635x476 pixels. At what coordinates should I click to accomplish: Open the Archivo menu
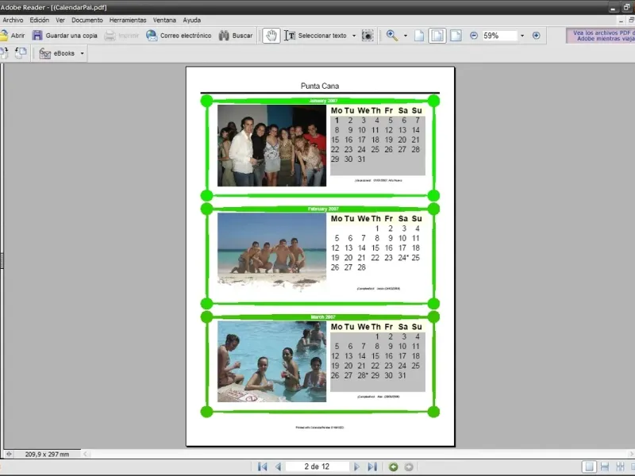[13, 20]
